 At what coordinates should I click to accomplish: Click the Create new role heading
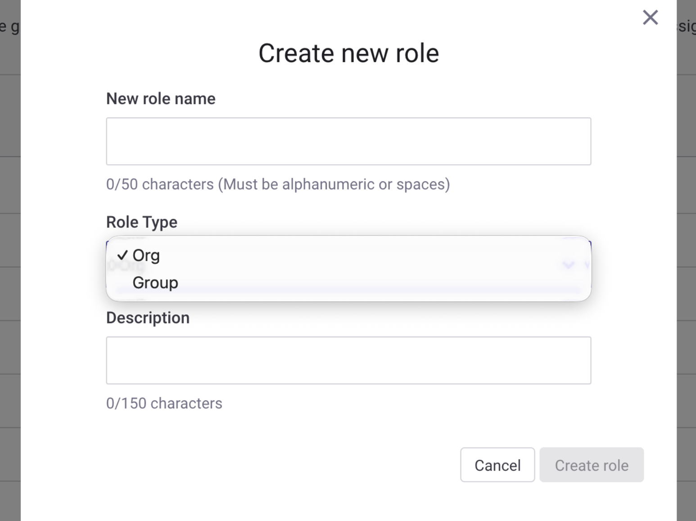(x=348, y=53)
